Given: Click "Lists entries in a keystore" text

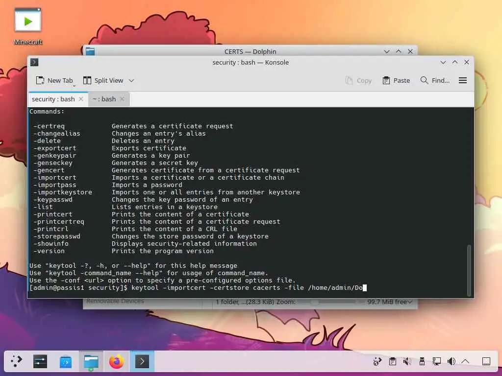Looking at the screenshot, I should click(x=165, y=207).
